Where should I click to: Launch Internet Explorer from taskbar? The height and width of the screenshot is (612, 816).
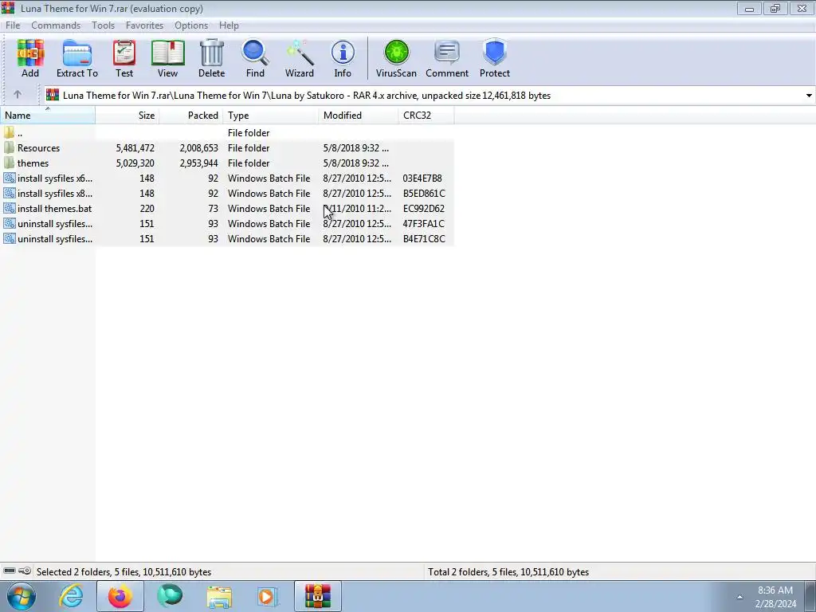pos(71,596)
